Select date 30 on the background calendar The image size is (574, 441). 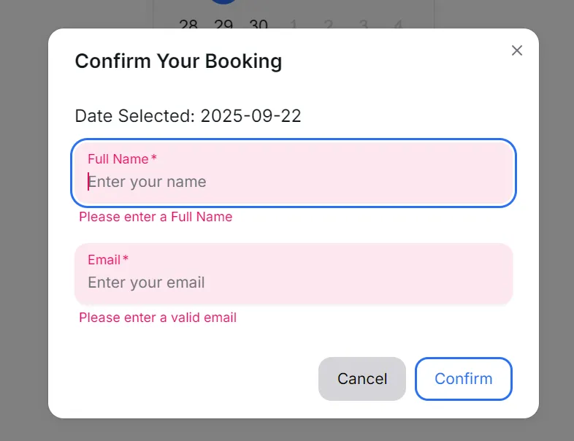tap(259, 26)
